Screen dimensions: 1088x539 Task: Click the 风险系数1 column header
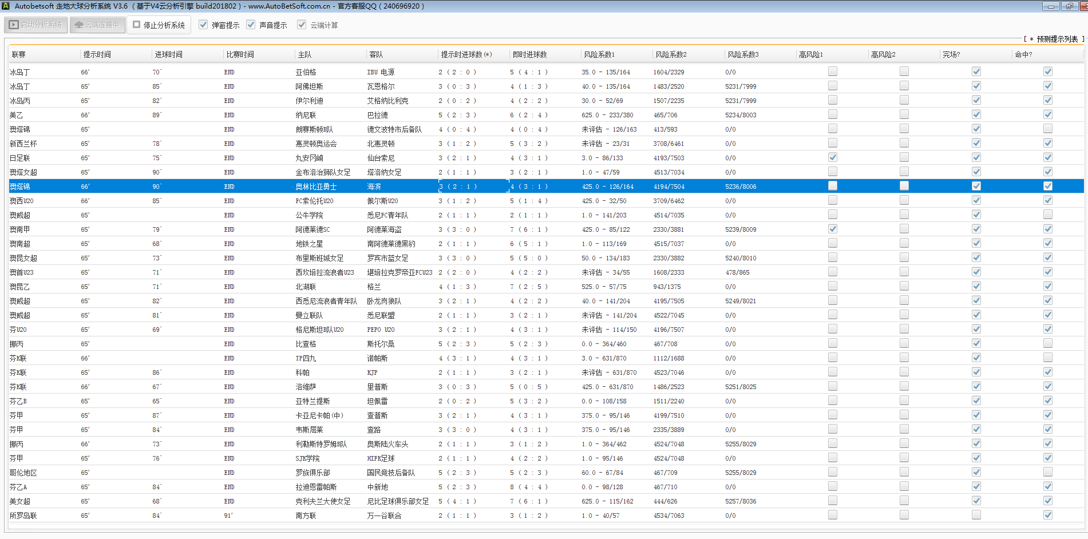pyautogui.click(x=599, y=54)
